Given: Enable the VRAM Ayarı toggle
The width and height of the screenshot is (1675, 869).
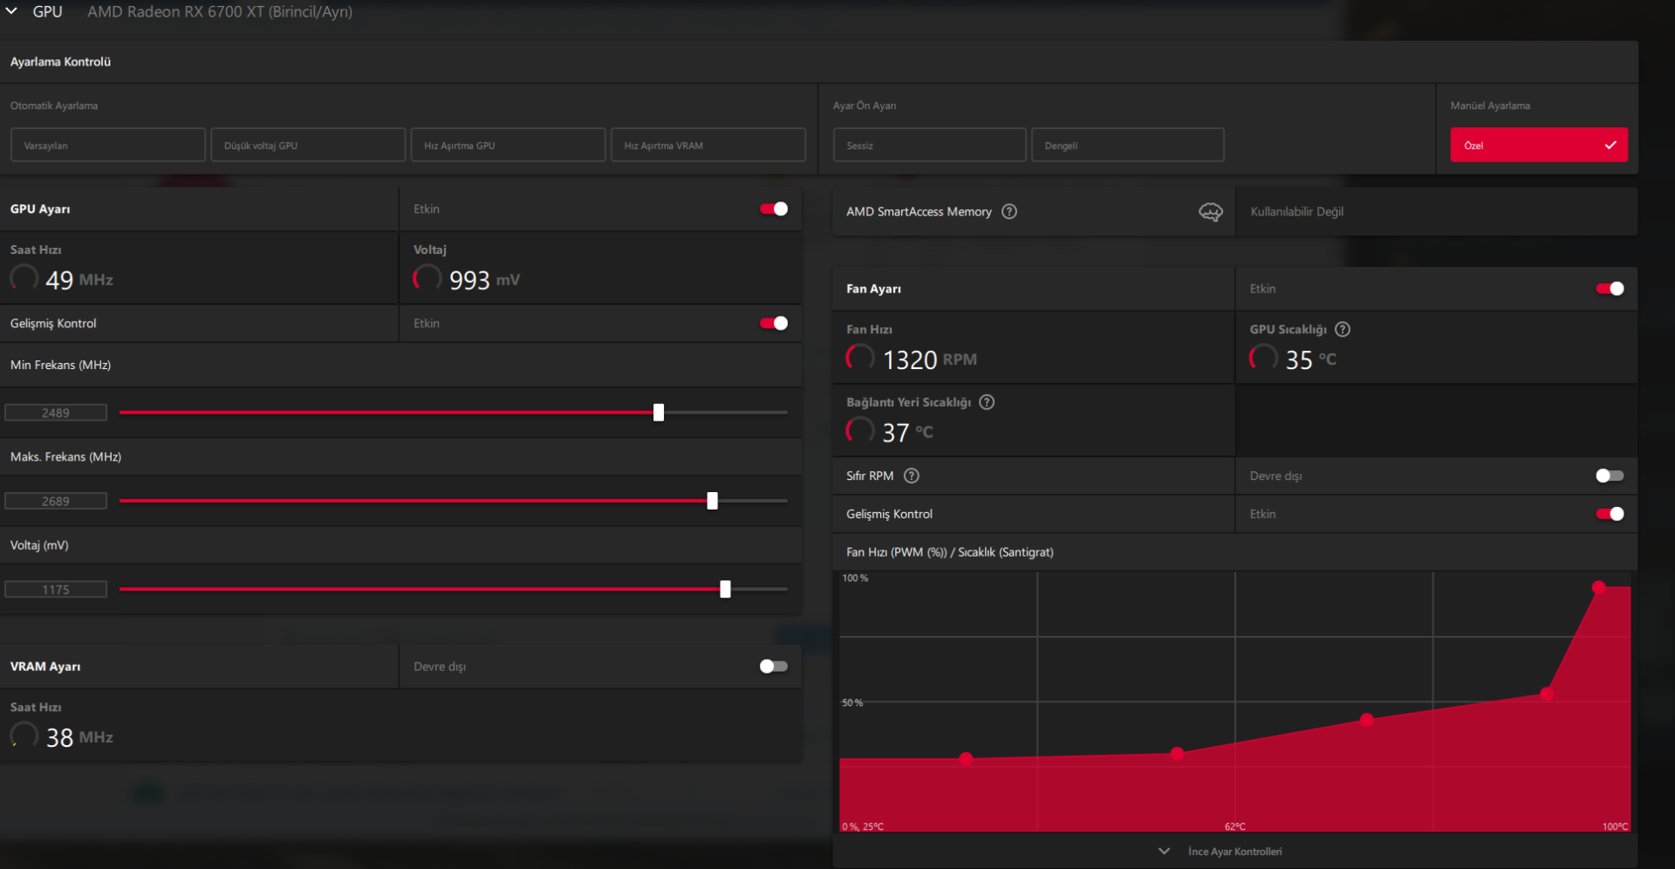Looking at the screenshot, I should click(x=774, y=666).
